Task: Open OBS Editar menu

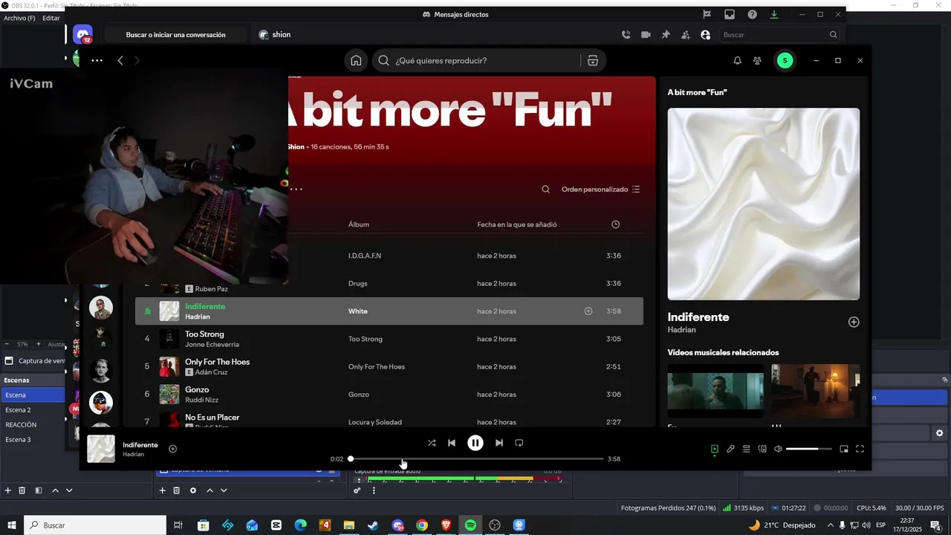Action: point(51,18)
